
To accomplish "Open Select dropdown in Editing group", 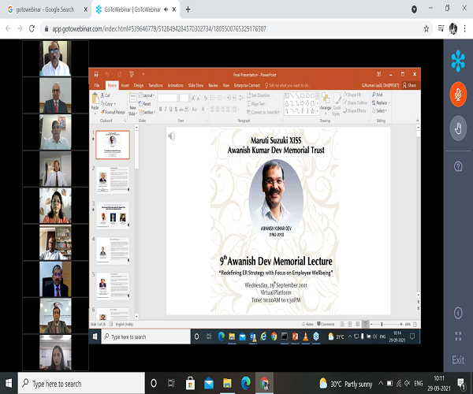I will (379, 111).
